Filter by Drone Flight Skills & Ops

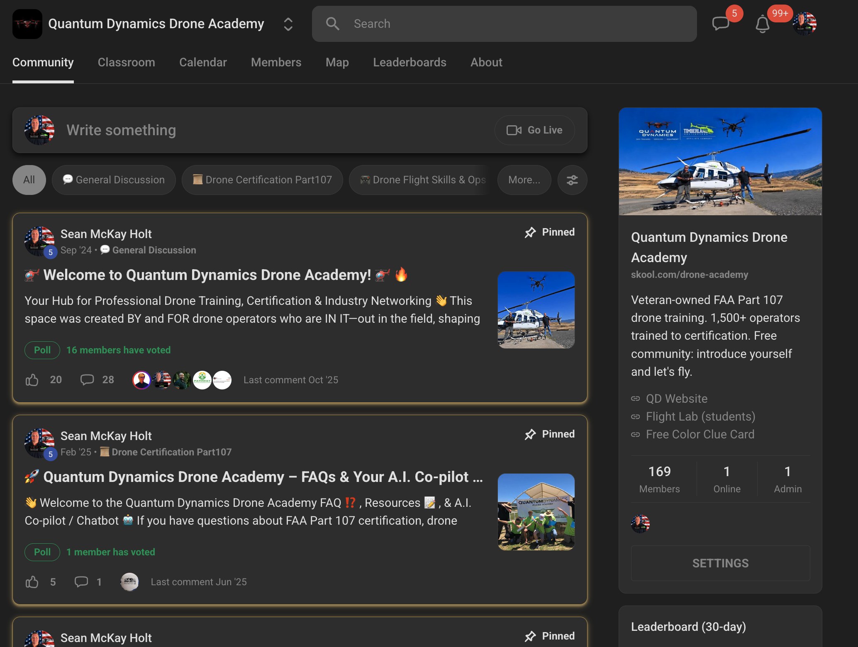pos(420,180)
